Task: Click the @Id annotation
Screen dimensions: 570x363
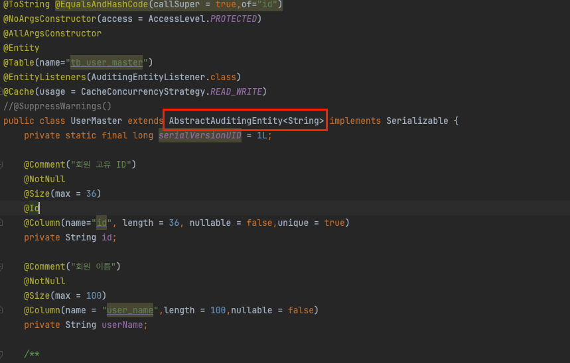Action: pyautogui.click(x=32, y=208)
